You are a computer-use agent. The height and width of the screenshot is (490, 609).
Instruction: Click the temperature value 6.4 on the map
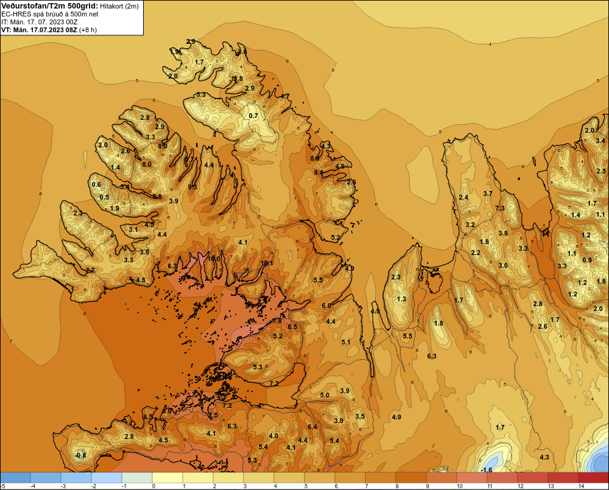[x=312, y=427]
